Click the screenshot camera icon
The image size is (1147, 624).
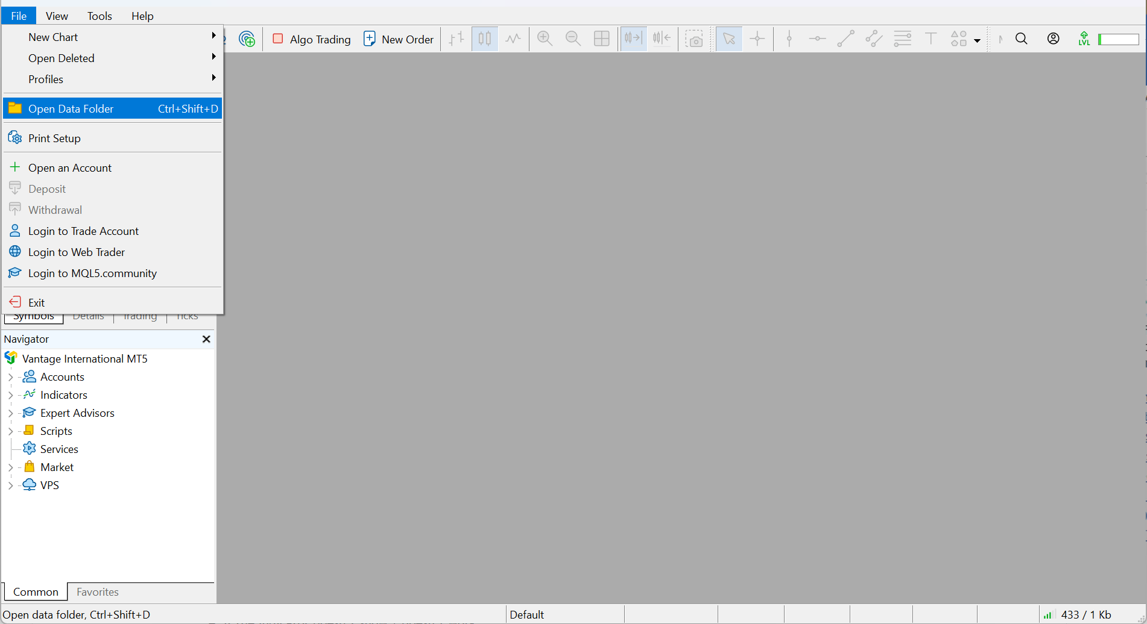pos(694,39)
